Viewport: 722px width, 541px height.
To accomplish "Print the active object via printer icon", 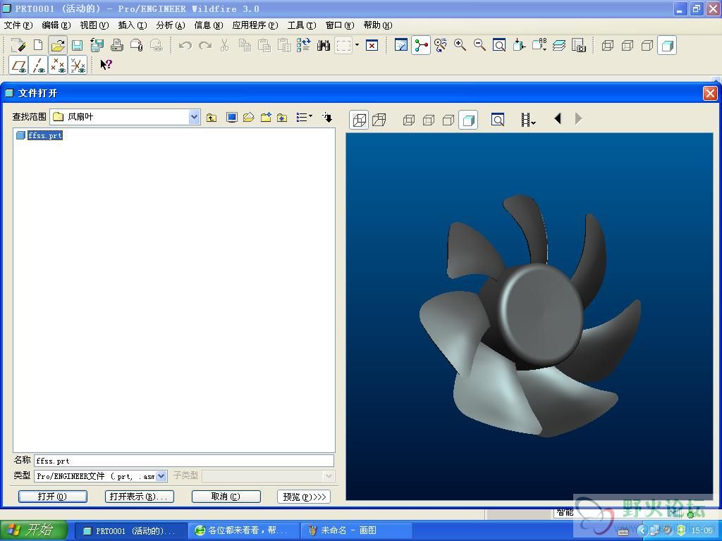I will [x=116, y=45].
